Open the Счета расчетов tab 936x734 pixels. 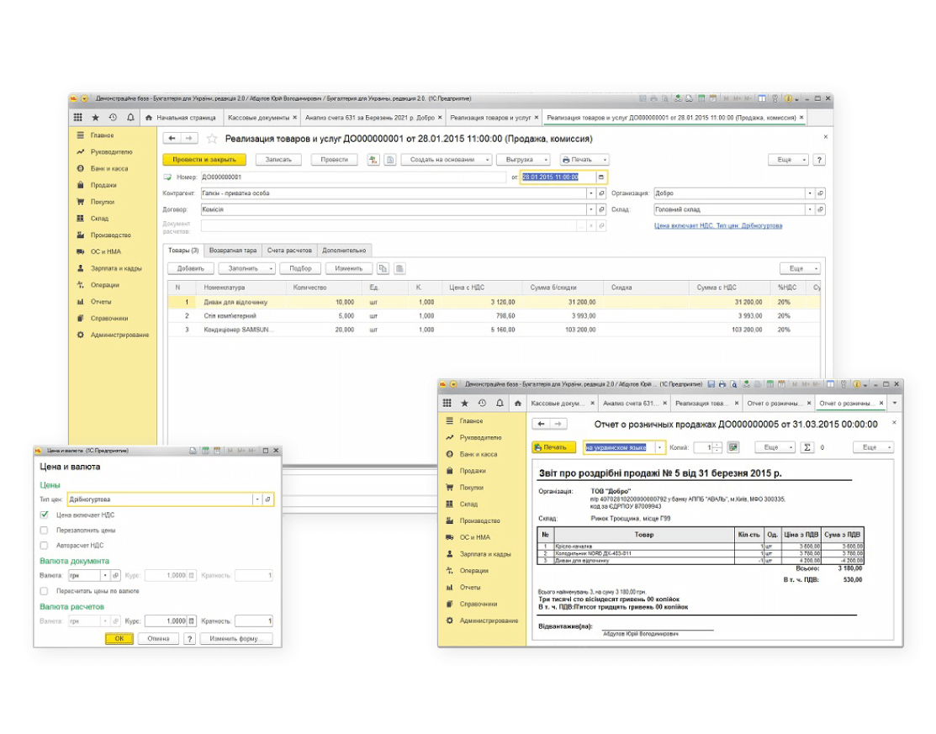[x=290, y=251]
